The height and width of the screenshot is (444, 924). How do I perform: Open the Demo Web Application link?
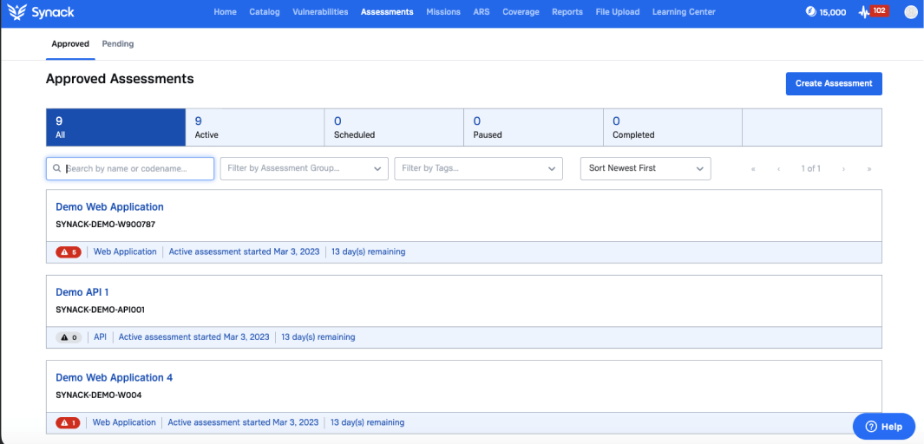[x=109, y=207]
